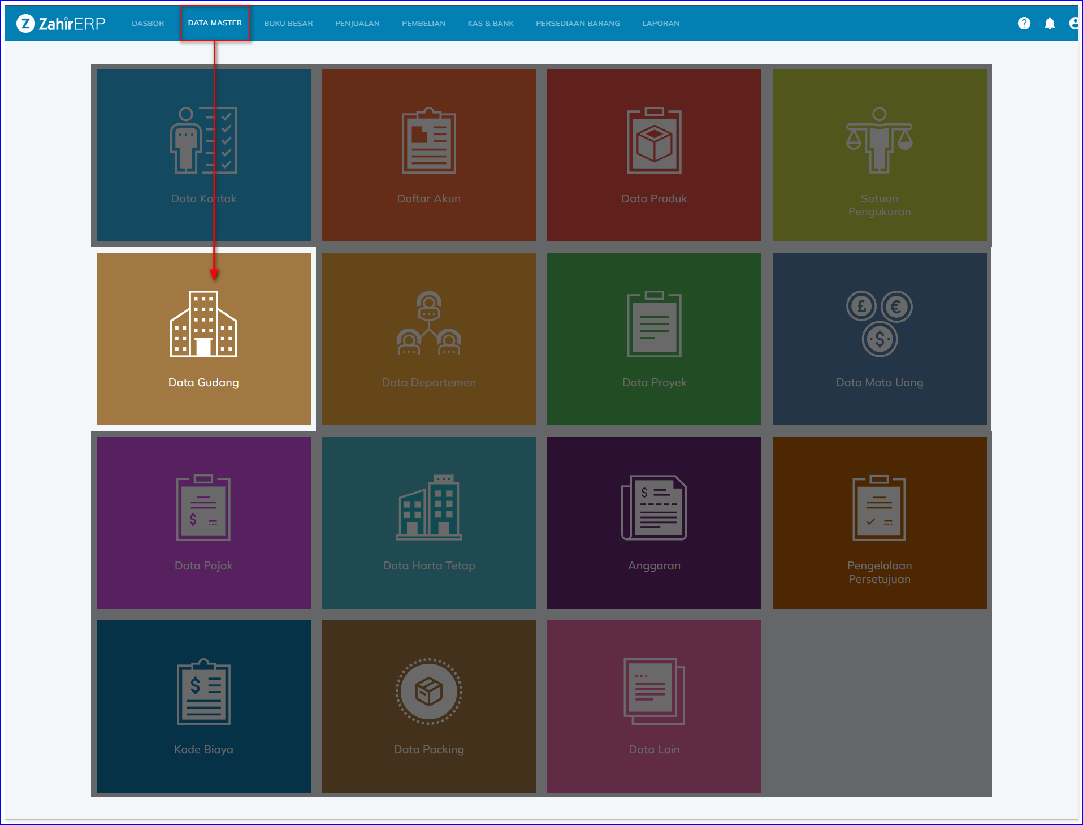Switch to the Laporan menu
1083x825 pixels.
tap(660, 23)
